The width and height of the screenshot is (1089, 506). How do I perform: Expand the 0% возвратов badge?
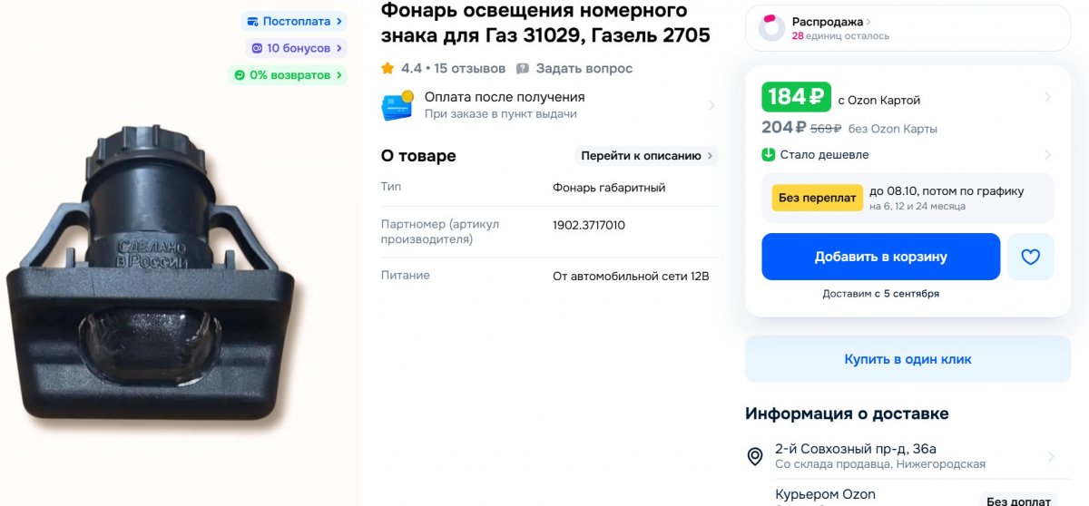[x=288, y=75]
